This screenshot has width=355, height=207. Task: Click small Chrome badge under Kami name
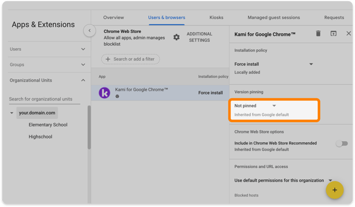pos(117,96)
